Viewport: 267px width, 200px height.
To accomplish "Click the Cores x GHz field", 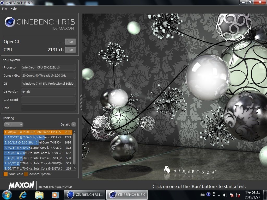I will (48, 76).
